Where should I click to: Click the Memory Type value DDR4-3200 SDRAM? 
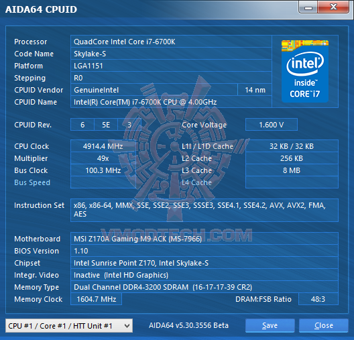coord(204,287)
